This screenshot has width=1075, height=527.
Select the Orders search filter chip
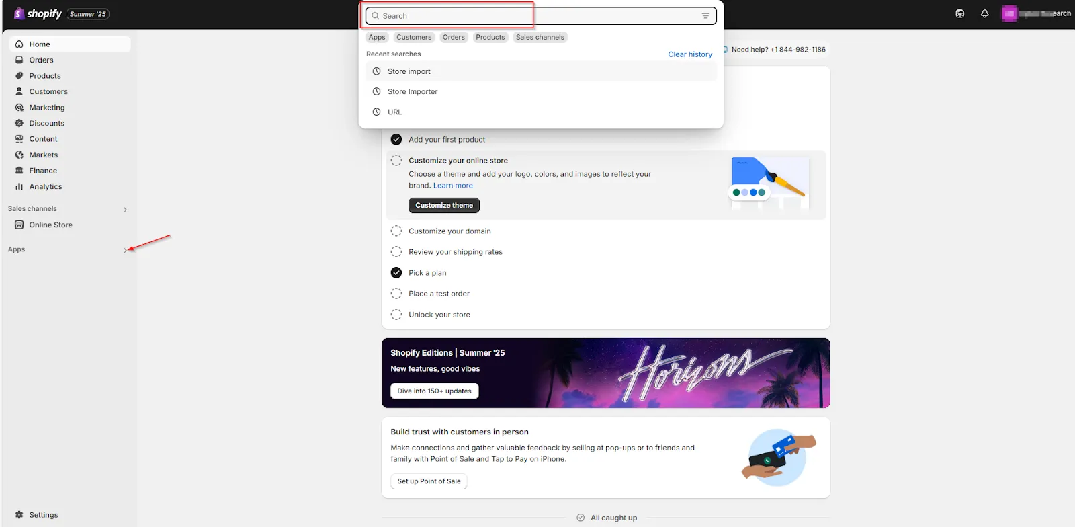point(454,37)
